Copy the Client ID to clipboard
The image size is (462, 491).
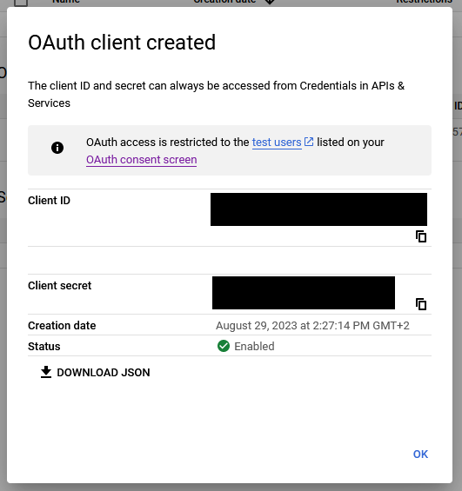pyautogui.click(x=421, y=236)
